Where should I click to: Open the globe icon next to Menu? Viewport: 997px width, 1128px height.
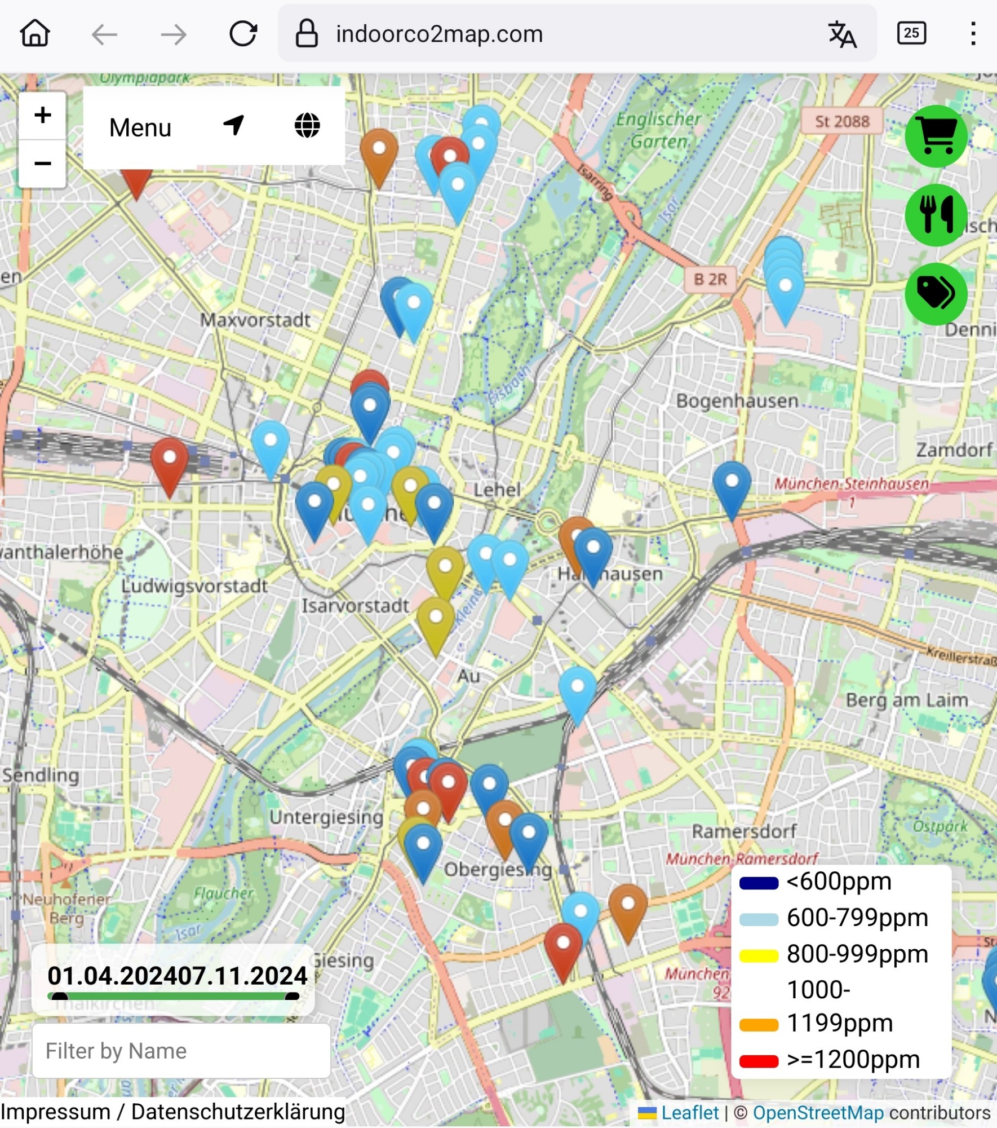(x=307, y=125)
